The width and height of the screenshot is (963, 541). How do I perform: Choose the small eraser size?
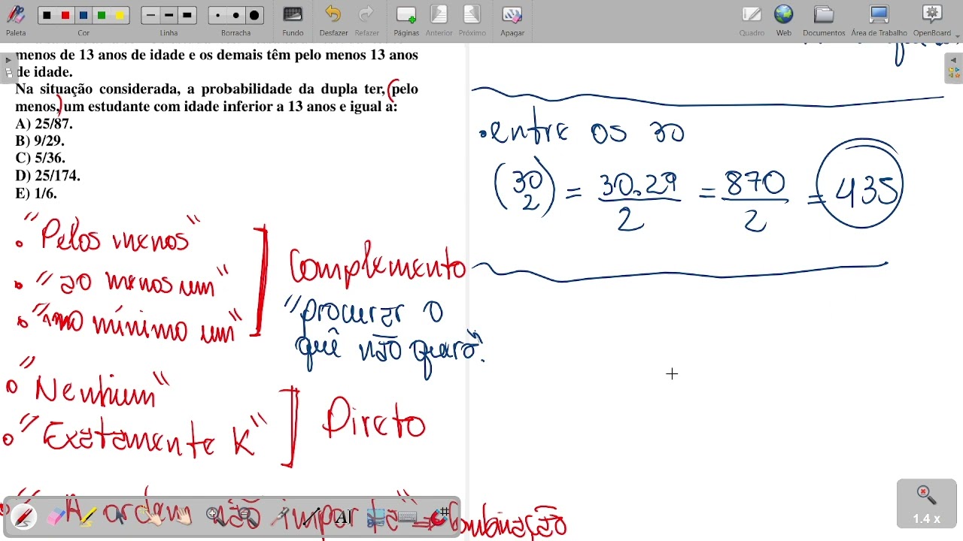217,15
